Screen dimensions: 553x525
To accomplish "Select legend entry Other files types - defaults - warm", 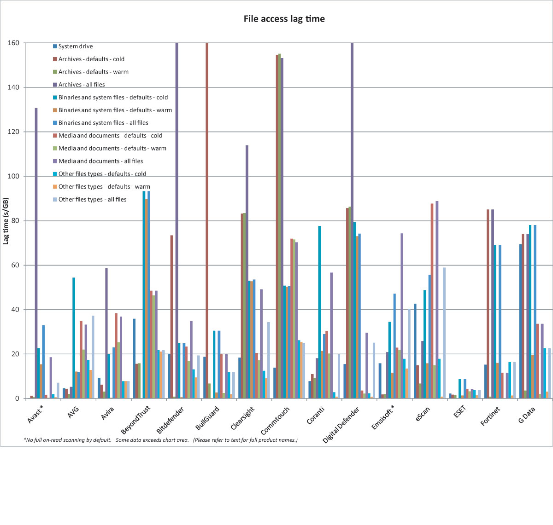I will (x=101, y=187).
